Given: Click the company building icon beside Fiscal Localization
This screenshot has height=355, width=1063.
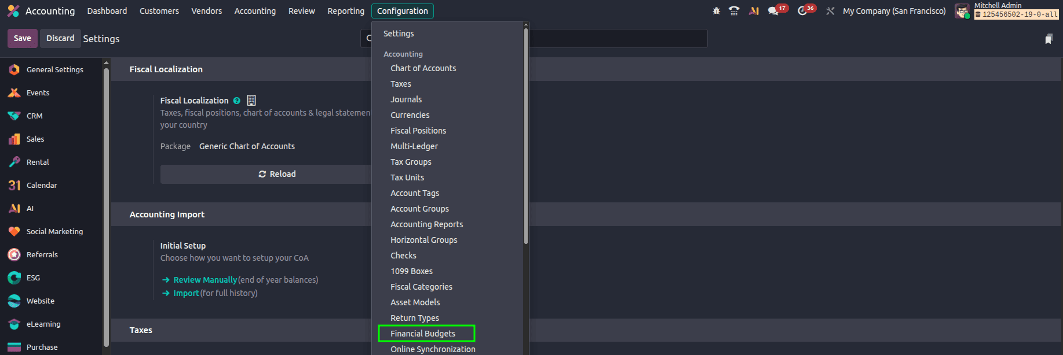Looking at the screenshot, I should [251, 100].
